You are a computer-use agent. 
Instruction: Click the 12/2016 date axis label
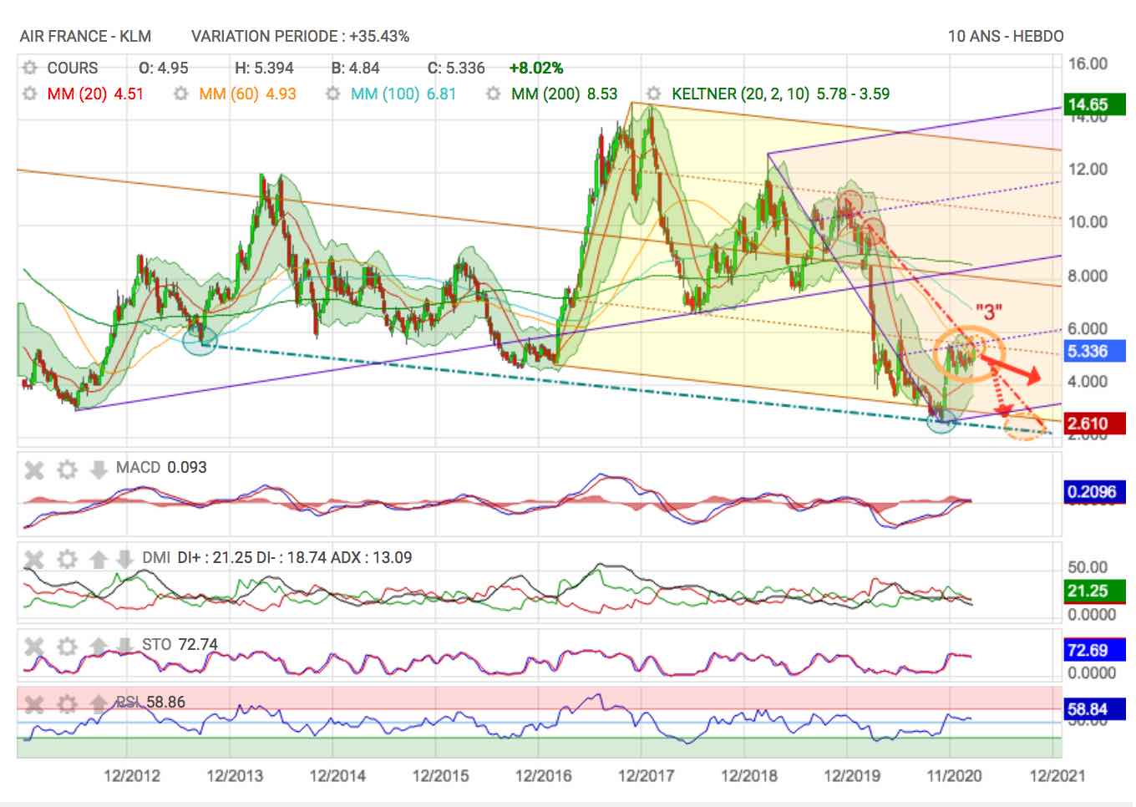tap(544, 775)
